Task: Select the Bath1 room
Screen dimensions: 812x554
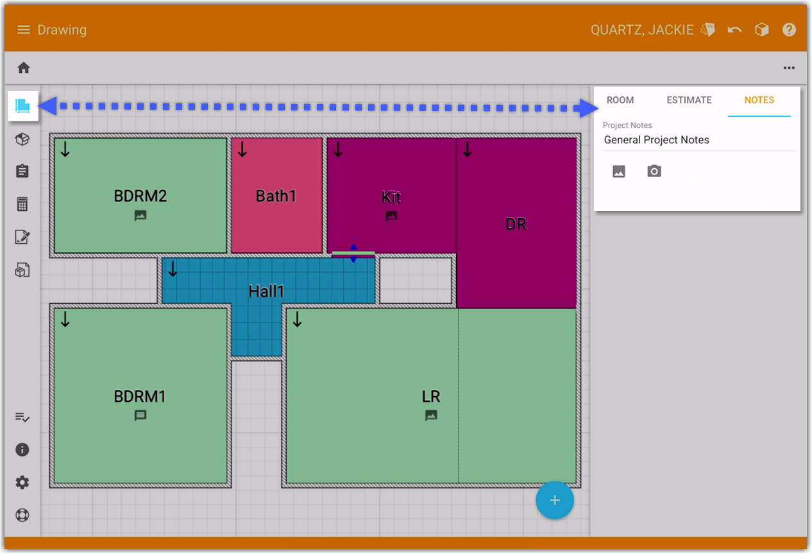Action: (276, 196)
